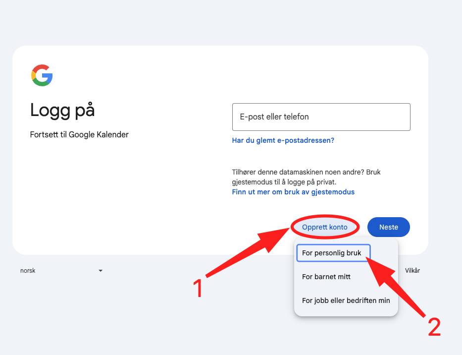462x355 pixels.
Task: Click the Google logo
Action: 42,75
